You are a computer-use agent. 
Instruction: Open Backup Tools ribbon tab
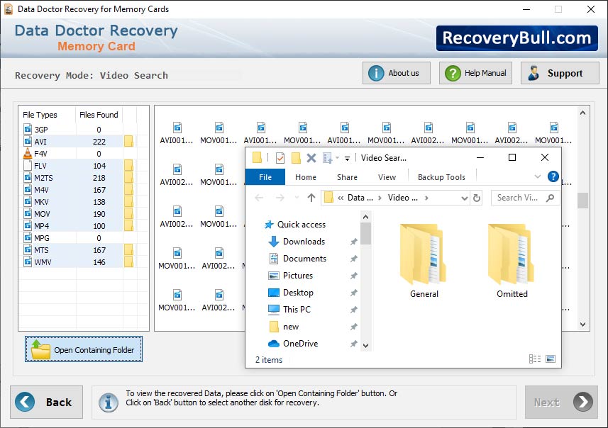(441, 177)
